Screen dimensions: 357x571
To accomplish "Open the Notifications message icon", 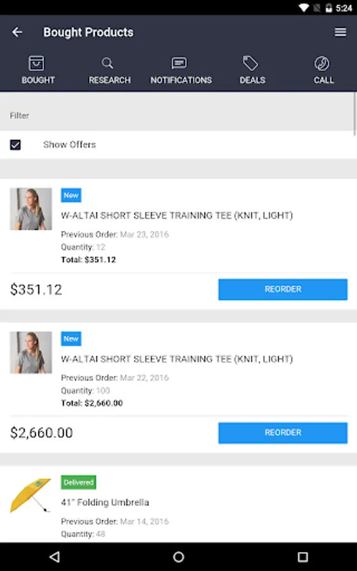I will [179, 63].
